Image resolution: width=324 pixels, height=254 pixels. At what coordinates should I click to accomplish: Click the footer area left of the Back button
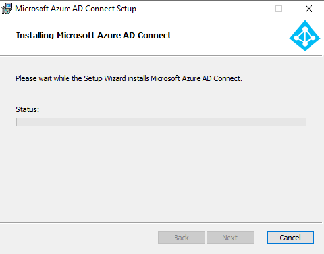[x=79, y=238]
